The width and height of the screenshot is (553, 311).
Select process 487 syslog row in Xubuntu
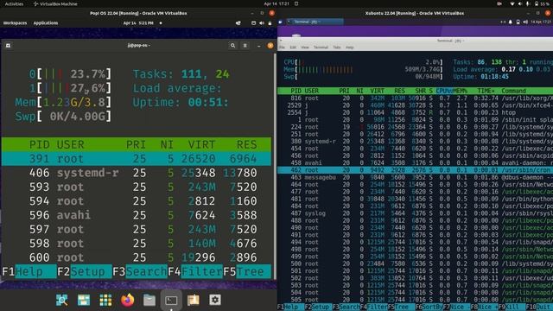point(415,213)
